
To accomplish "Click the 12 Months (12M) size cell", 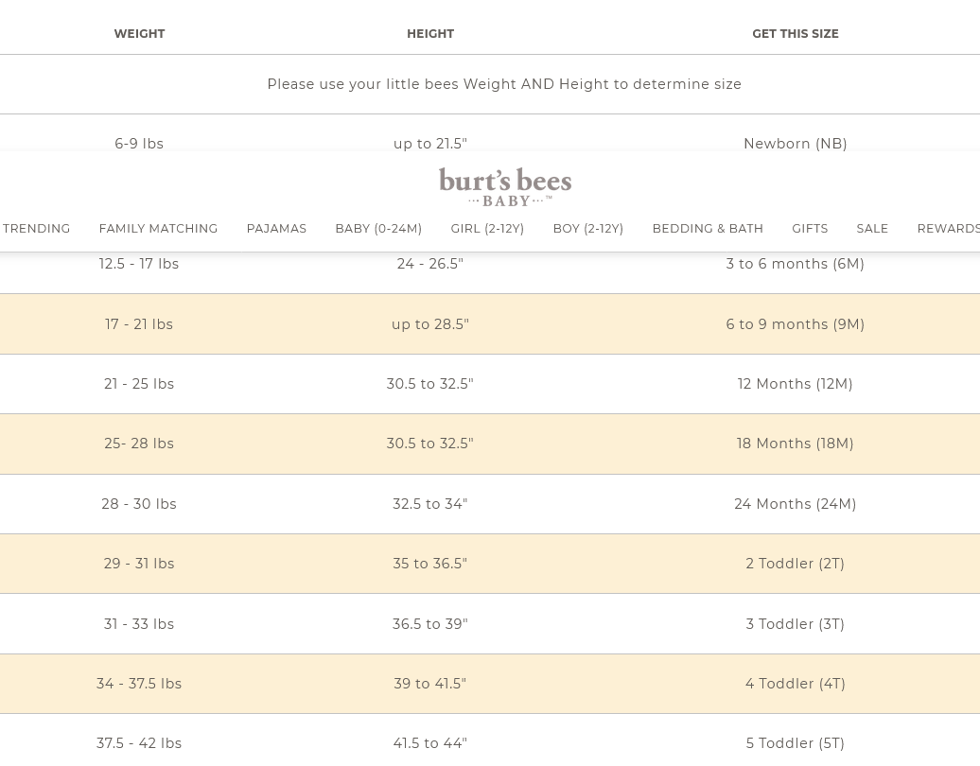I will click(x=795, y=384).
